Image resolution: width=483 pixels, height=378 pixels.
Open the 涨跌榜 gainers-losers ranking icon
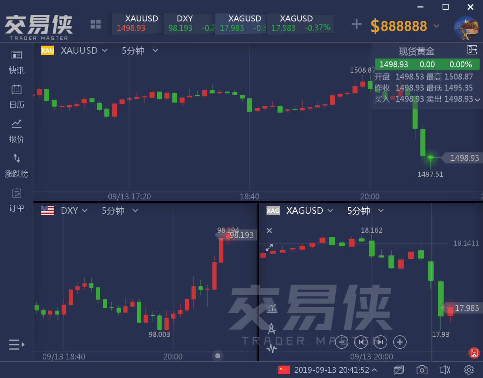pos(17,166)
